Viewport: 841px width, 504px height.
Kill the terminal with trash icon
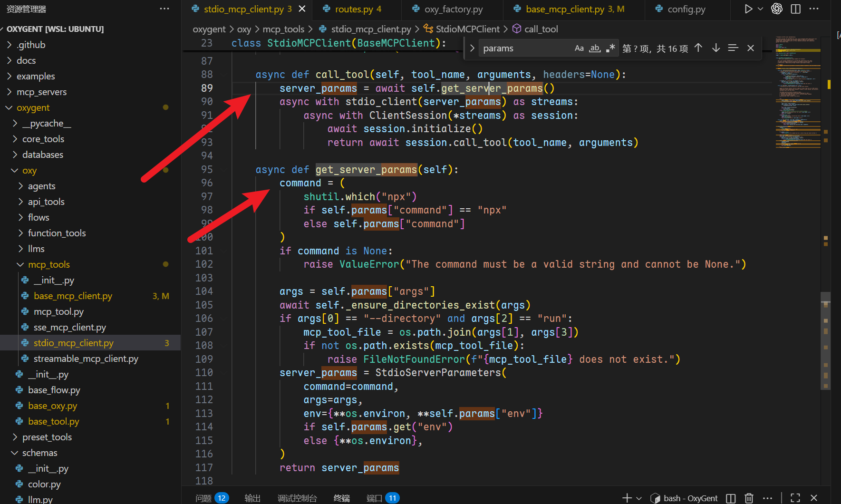749,498
